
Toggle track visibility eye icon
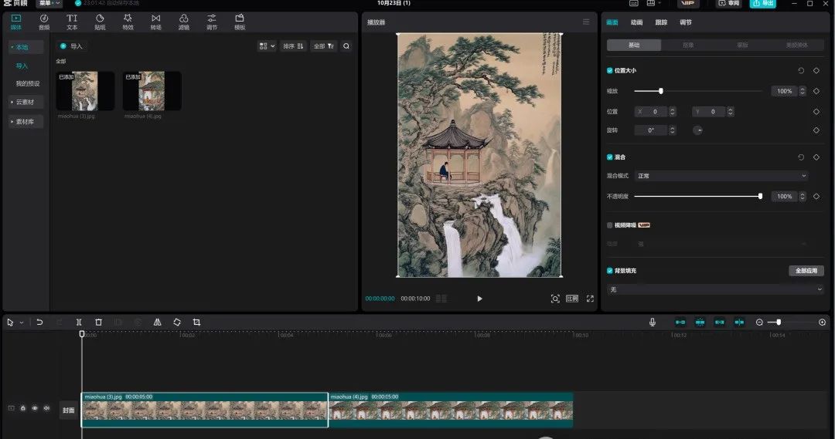[x=35, y=408]
